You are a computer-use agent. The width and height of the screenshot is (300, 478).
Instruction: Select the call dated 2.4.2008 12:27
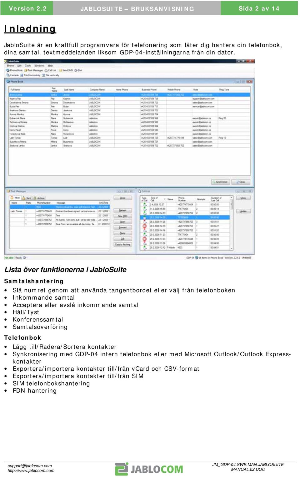pyautogui.click(x=185, y=205)
